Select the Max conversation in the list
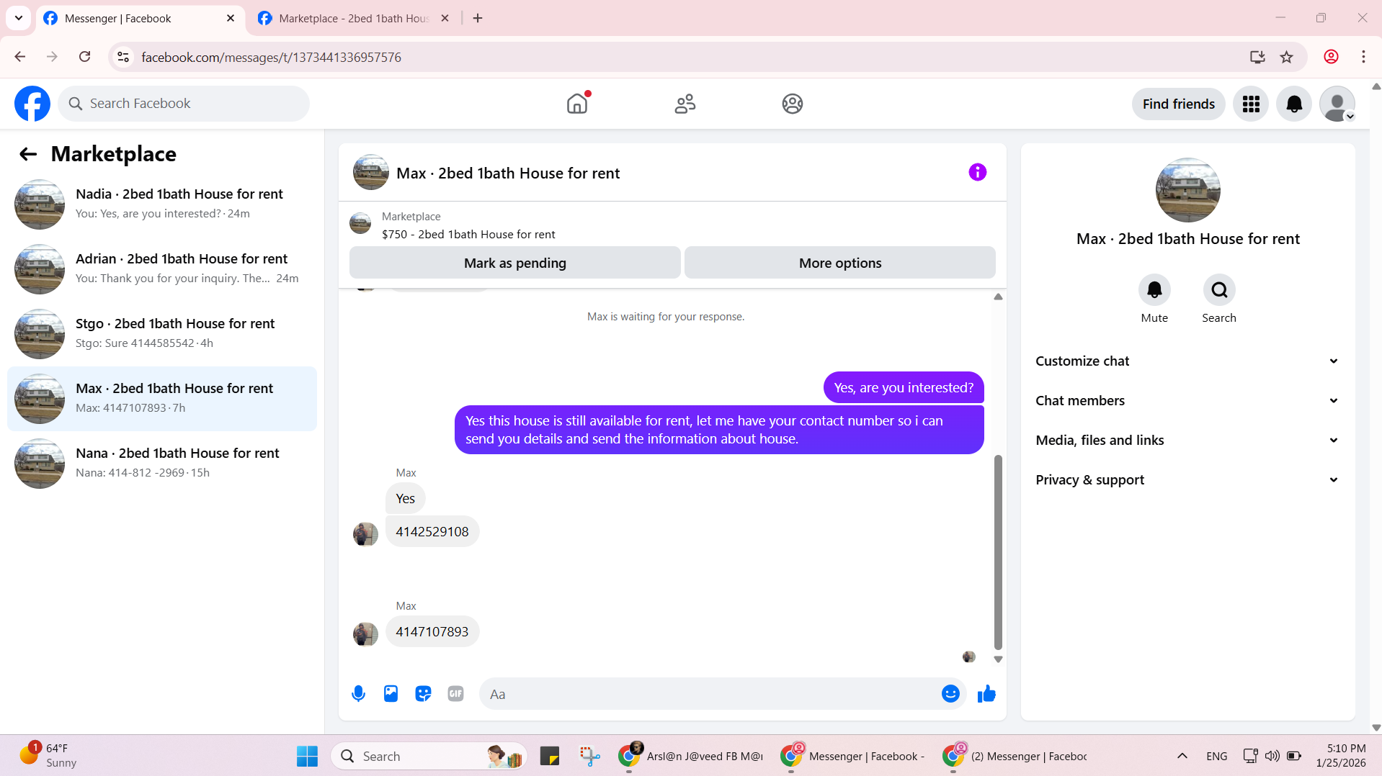The height and width of the screenshot is (776, 1382). coord(162,399)
